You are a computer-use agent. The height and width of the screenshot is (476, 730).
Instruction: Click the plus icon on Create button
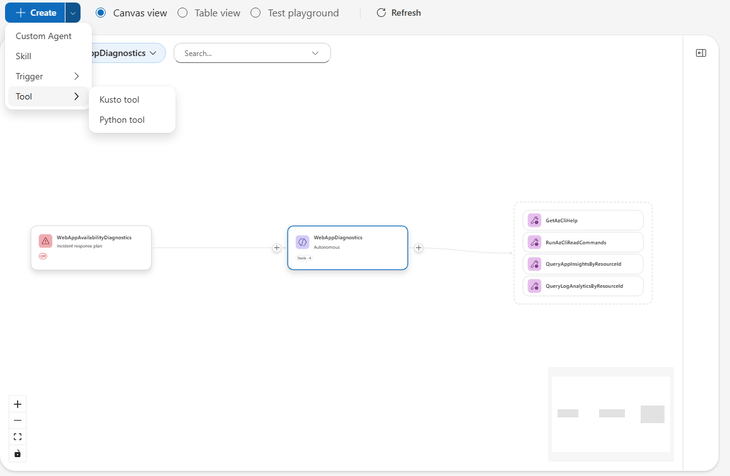pyautogui.click(x=21, y=13)
